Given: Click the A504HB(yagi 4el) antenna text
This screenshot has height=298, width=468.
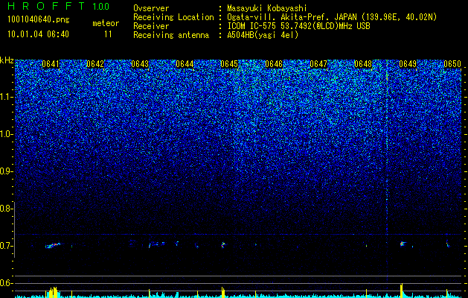Looking at the screenshot, I should point(263,35).
